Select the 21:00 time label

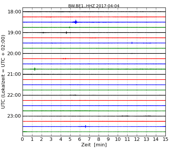pos(14,74)
